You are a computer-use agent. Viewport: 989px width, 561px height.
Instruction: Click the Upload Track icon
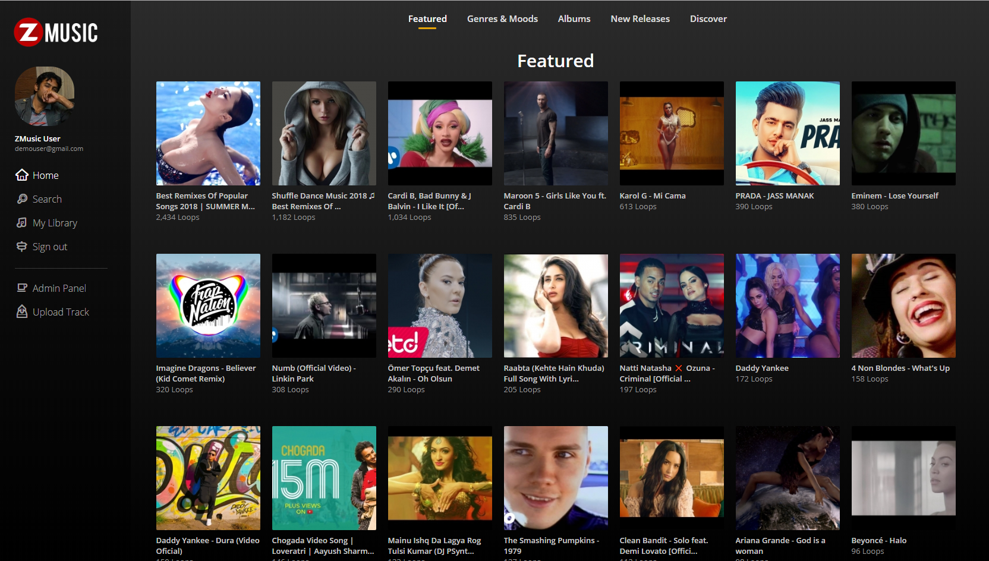[22, 311]
